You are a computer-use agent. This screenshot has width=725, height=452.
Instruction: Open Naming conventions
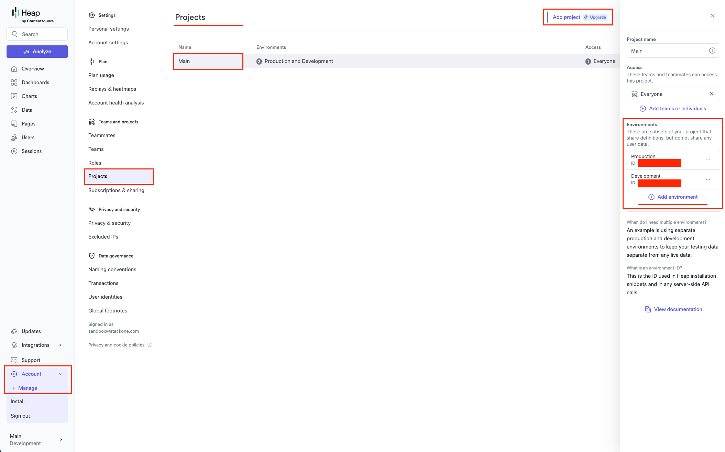(x=112, y=269)
